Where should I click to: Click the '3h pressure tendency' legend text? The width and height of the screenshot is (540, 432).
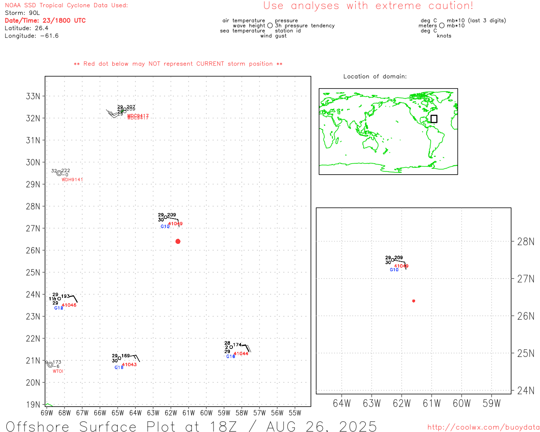click(x=305, y=26)
